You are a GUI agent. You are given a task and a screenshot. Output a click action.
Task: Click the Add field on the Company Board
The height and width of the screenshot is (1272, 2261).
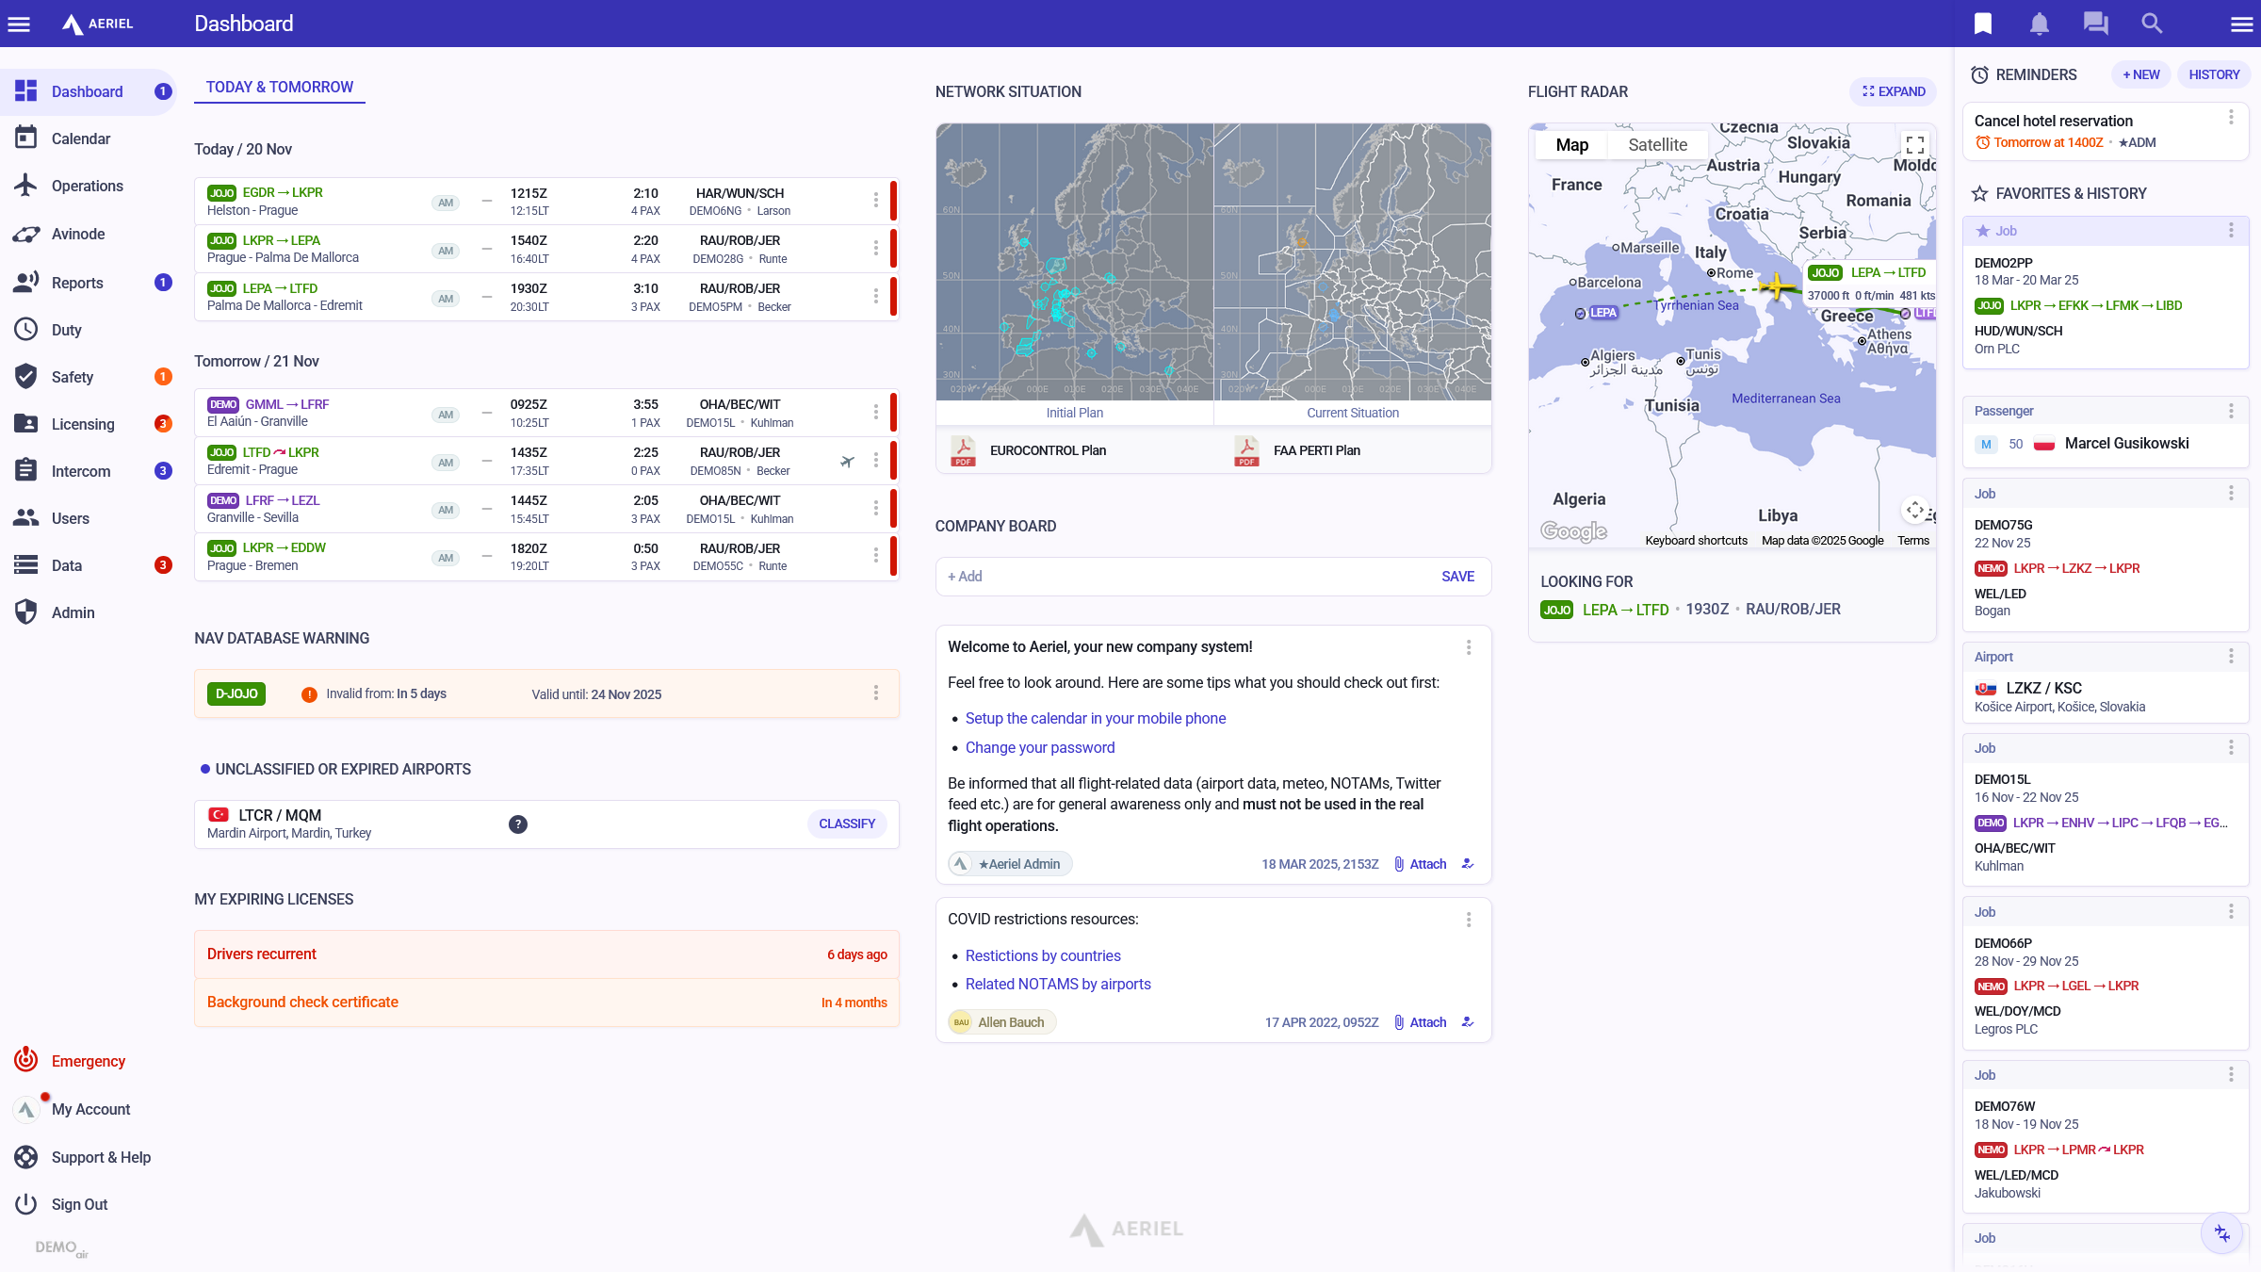pos(965,576)
